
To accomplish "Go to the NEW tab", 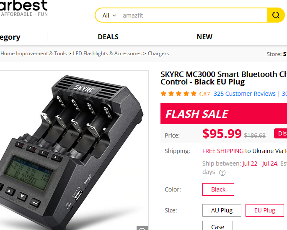I will (204, 37).
